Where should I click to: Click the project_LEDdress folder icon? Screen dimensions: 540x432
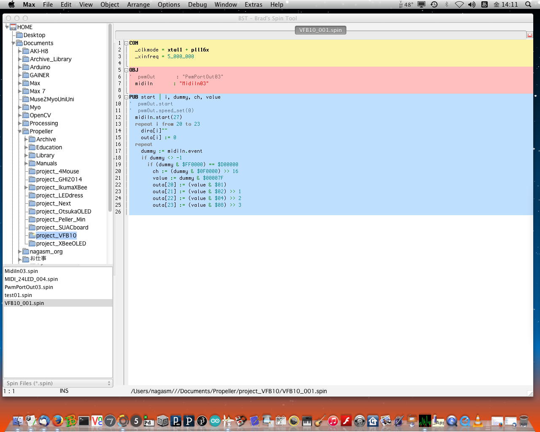(32, 195)
